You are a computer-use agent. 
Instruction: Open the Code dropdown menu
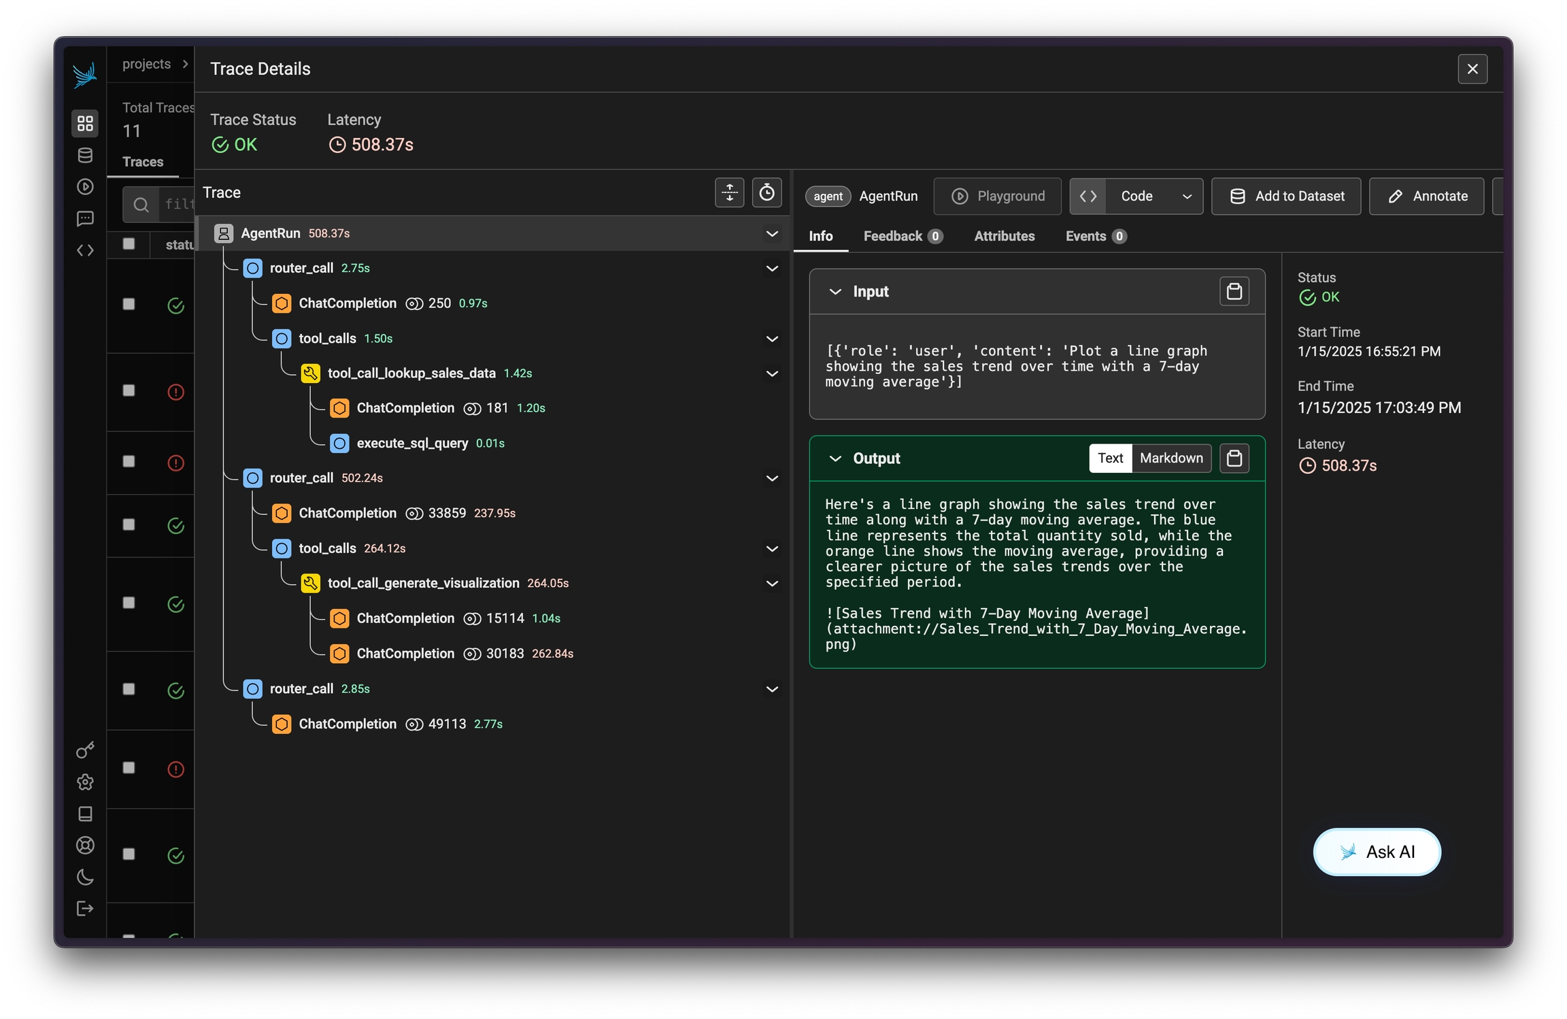pos(1186,197)
